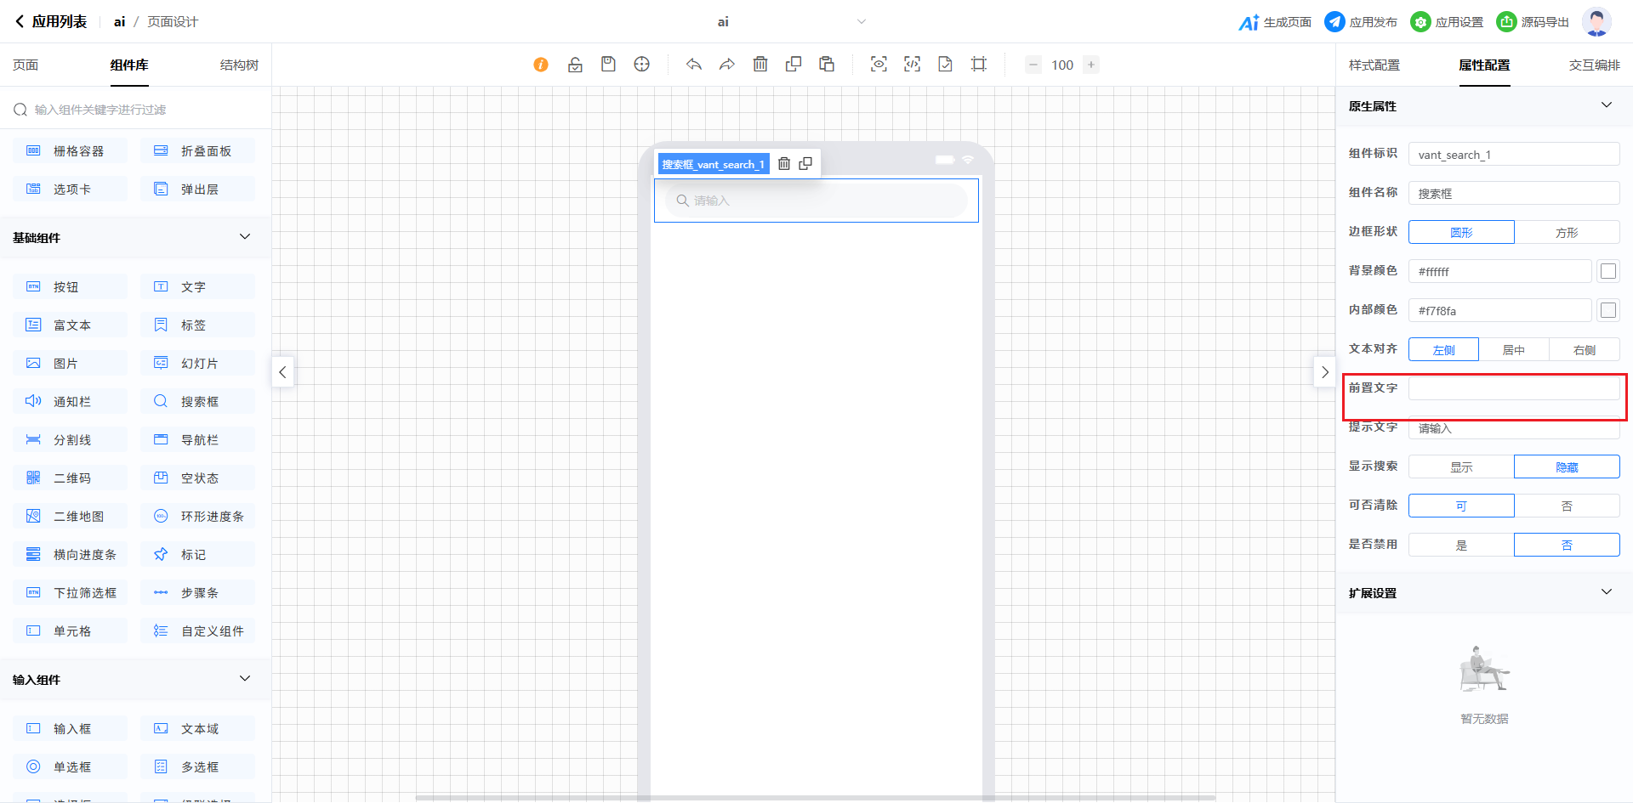Image resolution: width=1633 pixels, height=803 pixels.
Task: Open the 背景颜色 color swatch picker
Action: [1607, 271]
